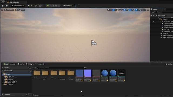Screen dimensions: 173x97
Task: Choose the Rotate objects tool
Action: point(113,10)
